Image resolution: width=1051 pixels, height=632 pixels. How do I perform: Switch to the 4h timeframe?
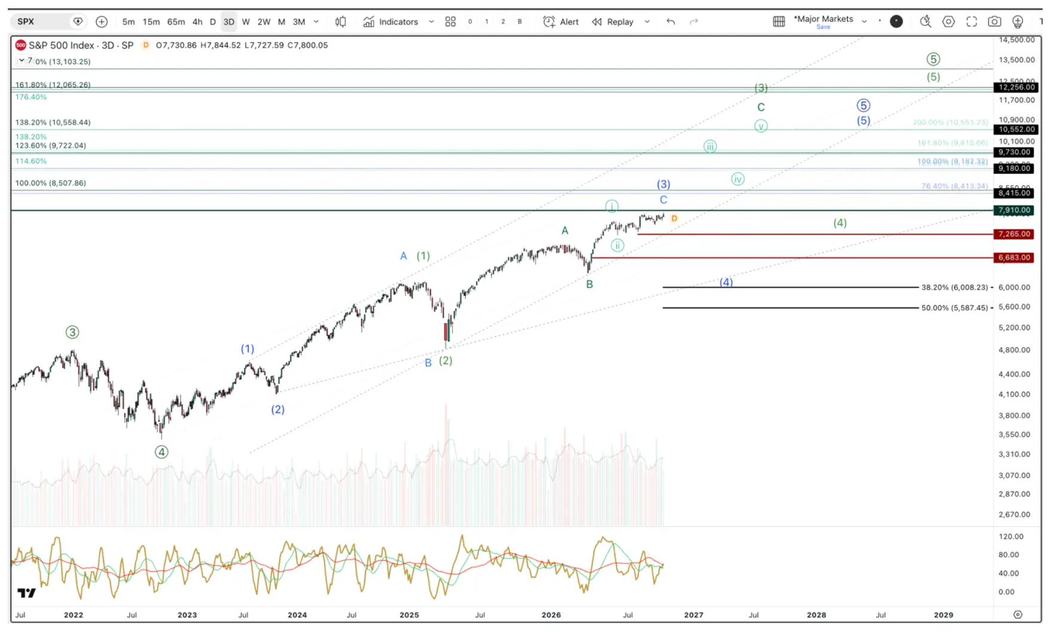197,22
